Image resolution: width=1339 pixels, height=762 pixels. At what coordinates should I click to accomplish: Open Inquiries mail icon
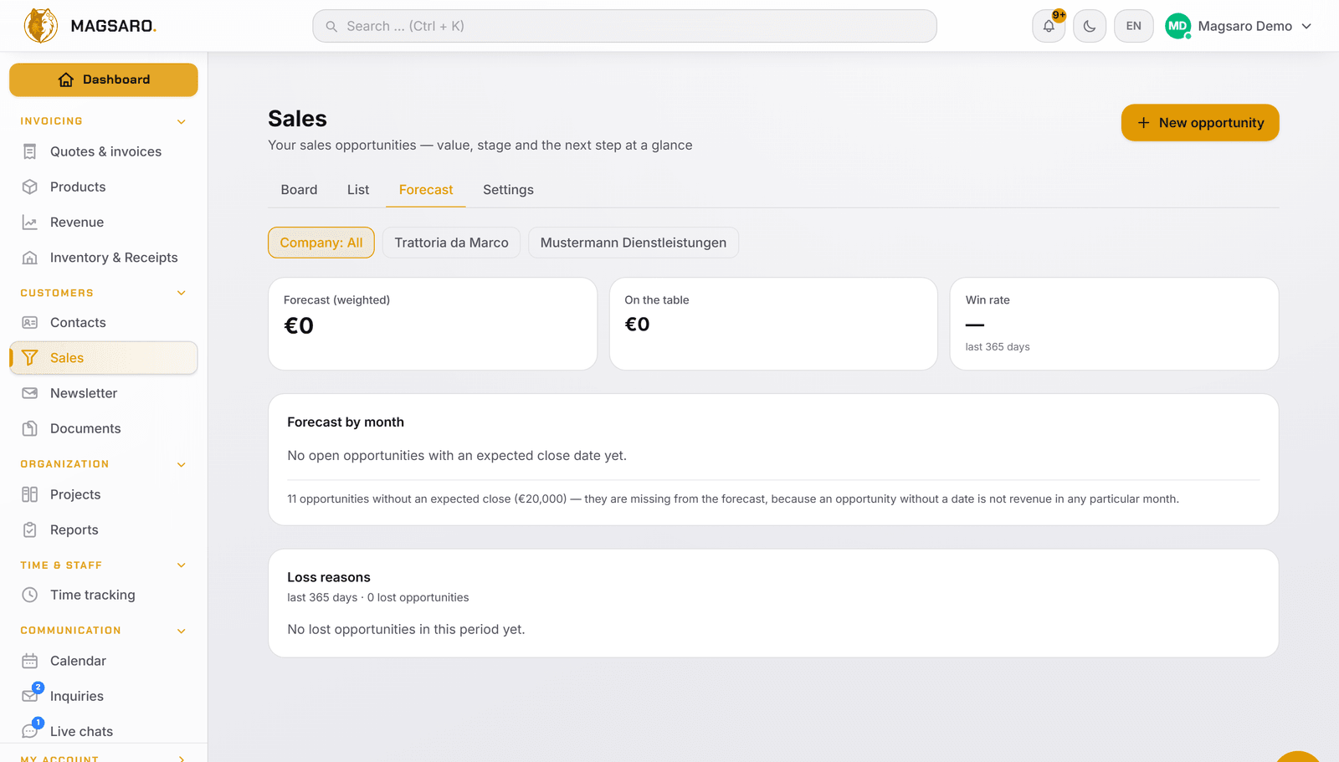30,696
